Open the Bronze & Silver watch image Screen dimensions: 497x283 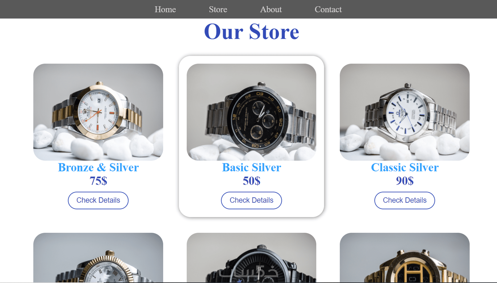click(x=98, y=112)
